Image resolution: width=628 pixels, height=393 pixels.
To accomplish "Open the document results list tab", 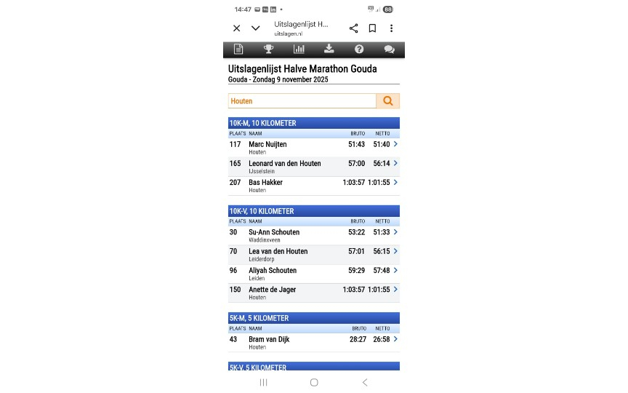I will pyautogui.click(x=238, y=49).
